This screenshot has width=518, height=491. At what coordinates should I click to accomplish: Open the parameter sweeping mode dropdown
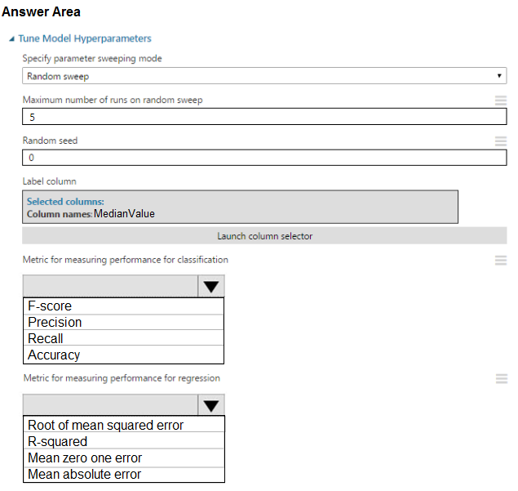[x=264, y=76]
